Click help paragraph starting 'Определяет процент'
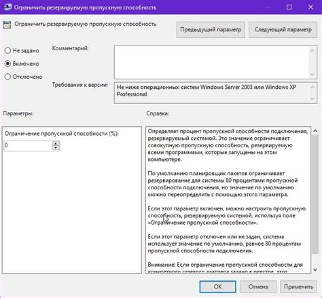 pos(228,145)
